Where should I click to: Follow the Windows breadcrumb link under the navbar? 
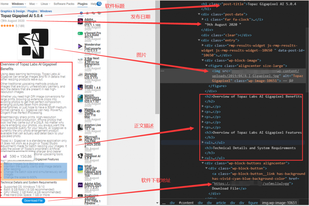coord(46,11)
